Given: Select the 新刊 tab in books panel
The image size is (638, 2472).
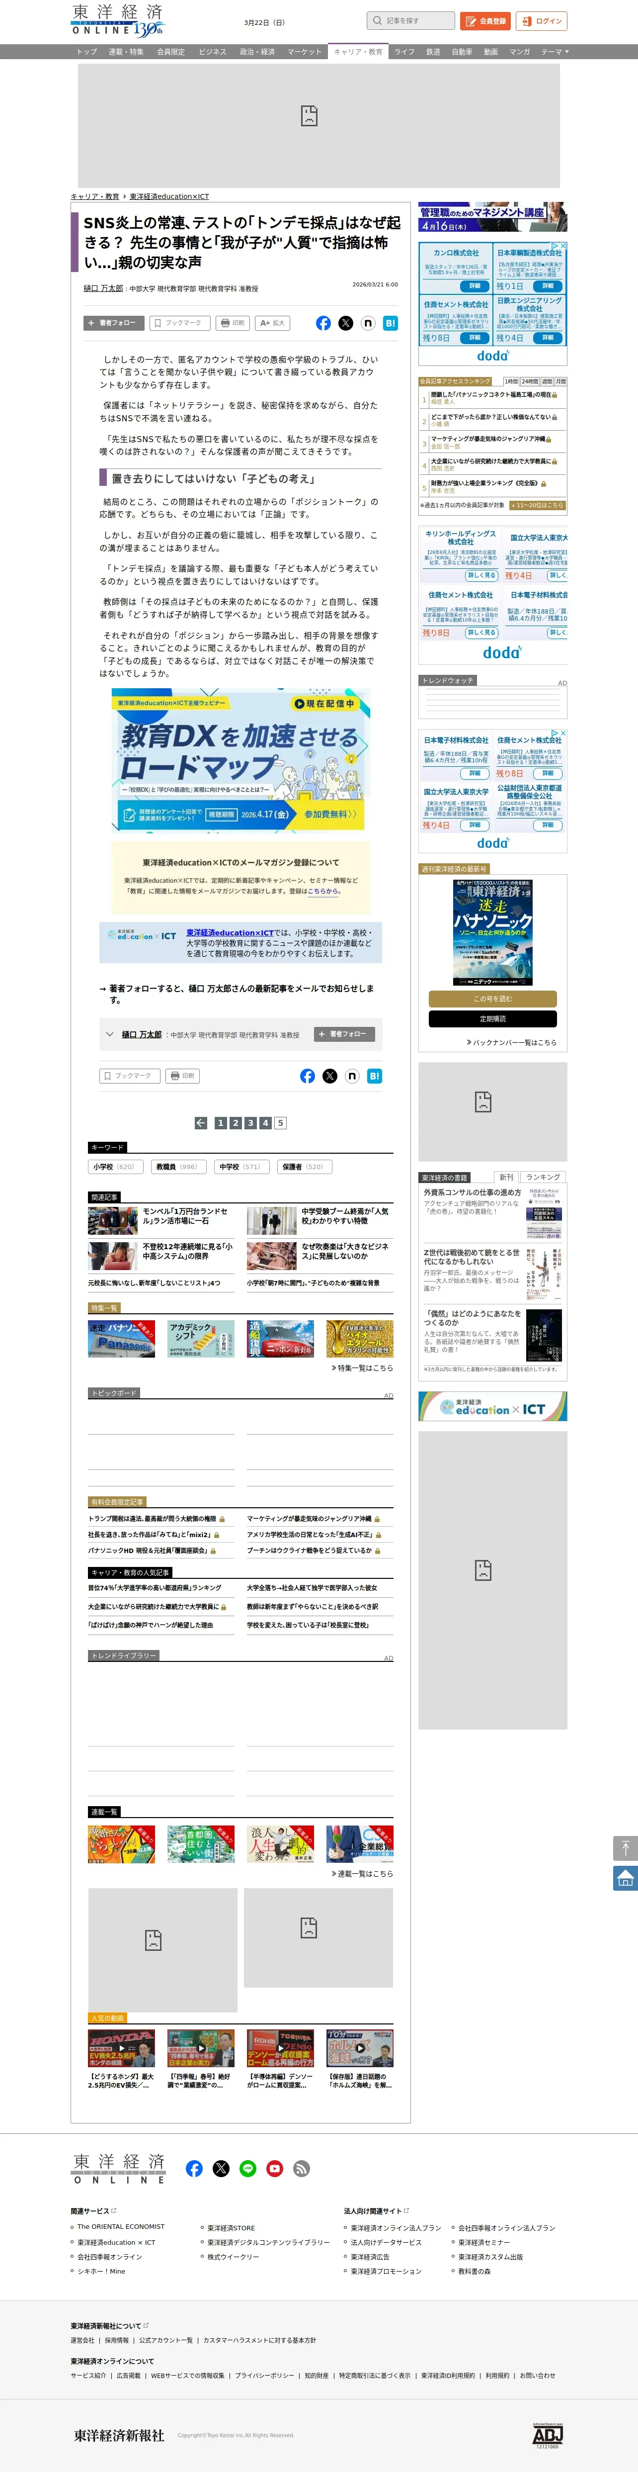Looking at the screenshot, I should coord(506,1178).
